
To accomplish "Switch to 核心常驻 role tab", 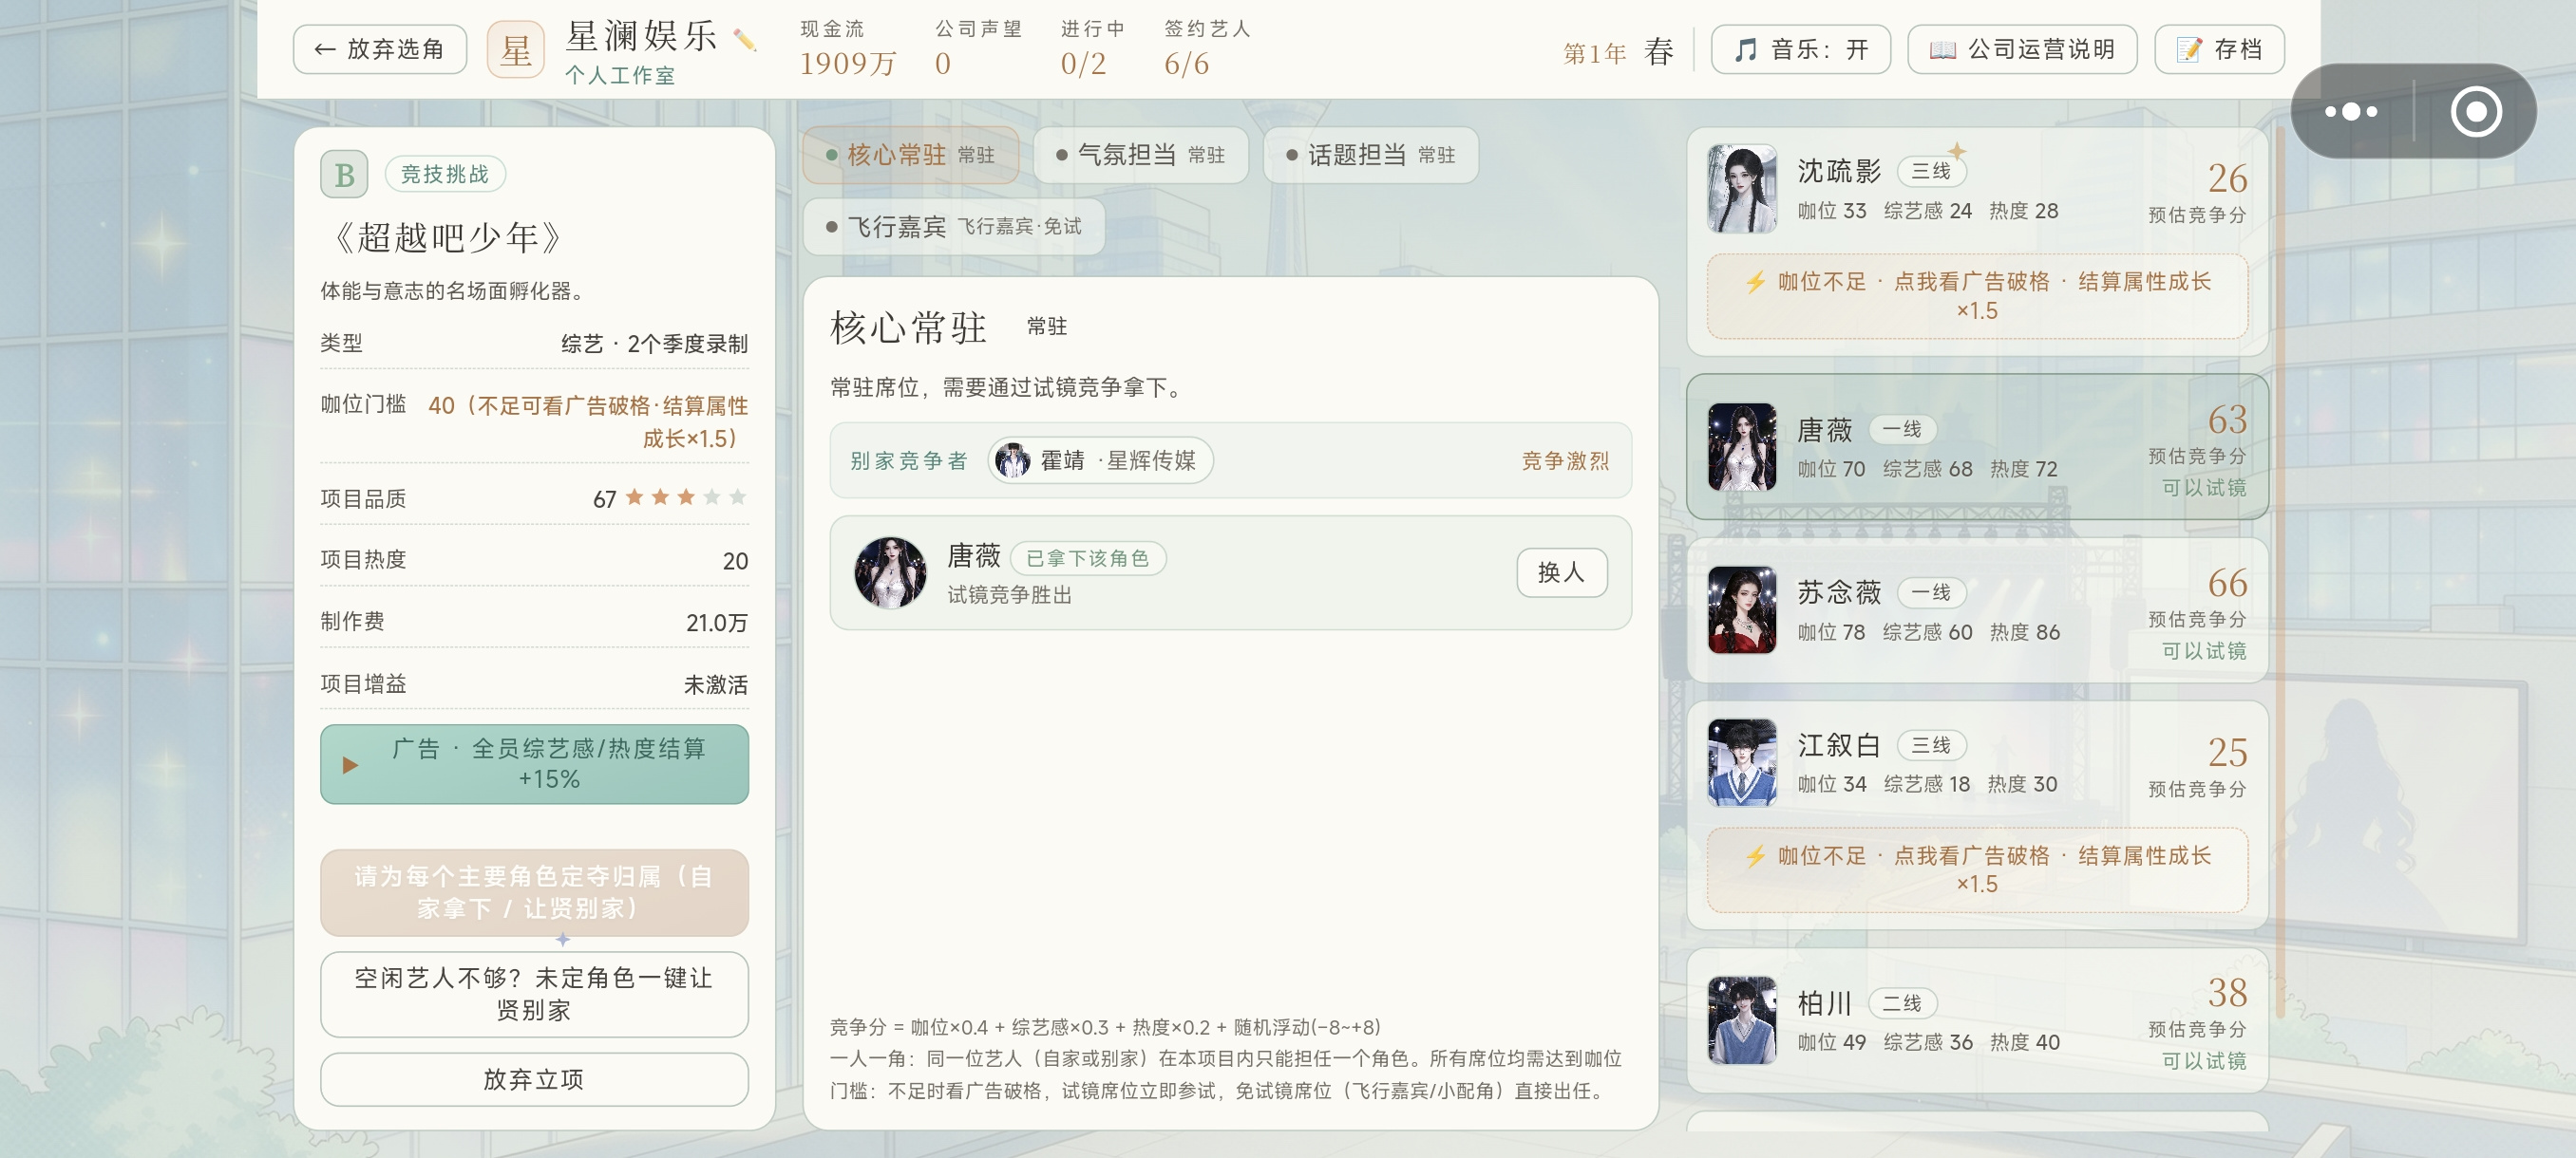I will [x=910, y=155].
